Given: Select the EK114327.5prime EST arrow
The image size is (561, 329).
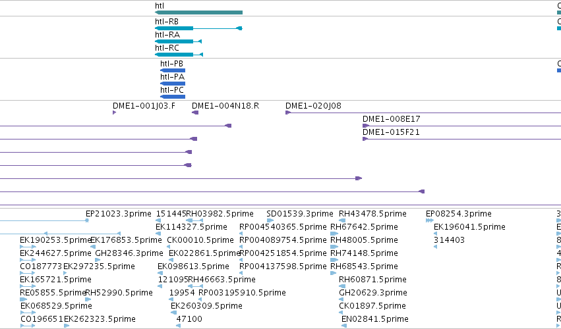Looking at the screenshot, I should pyautogui.click(x=158, y=234).
